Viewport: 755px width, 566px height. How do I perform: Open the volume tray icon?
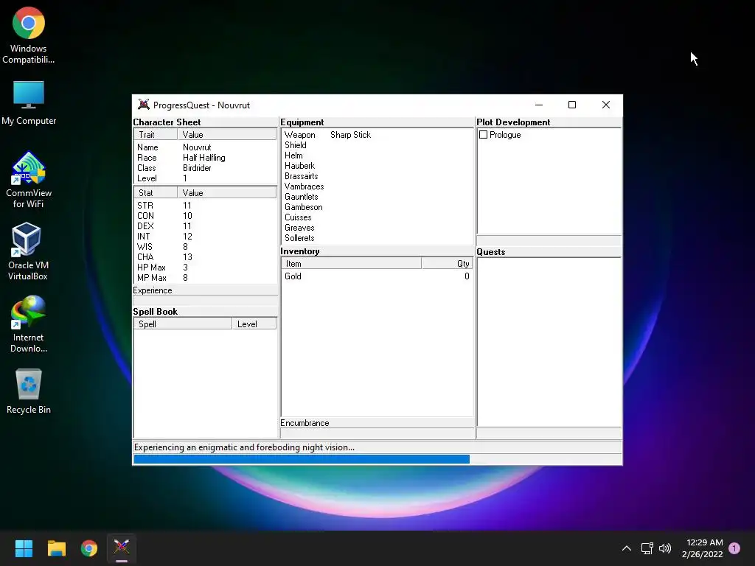(x=665, y=548)
